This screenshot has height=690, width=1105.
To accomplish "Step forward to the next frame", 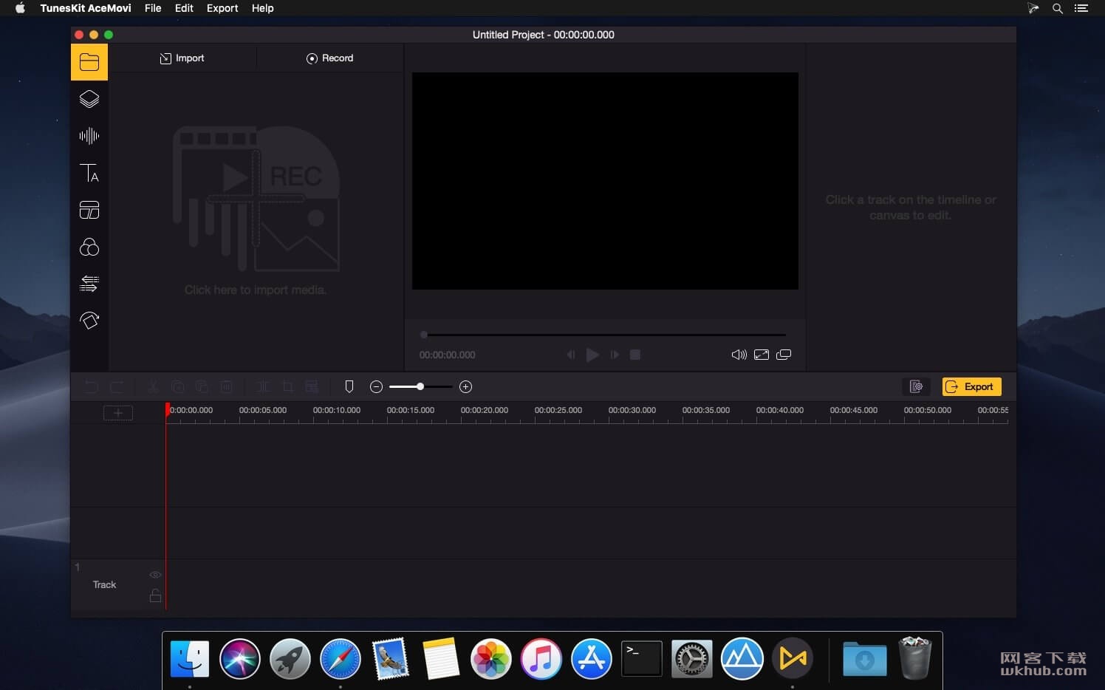I will tap(615, 355).
